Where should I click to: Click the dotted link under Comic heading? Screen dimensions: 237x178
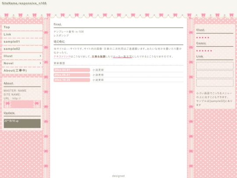coord(204,51)
